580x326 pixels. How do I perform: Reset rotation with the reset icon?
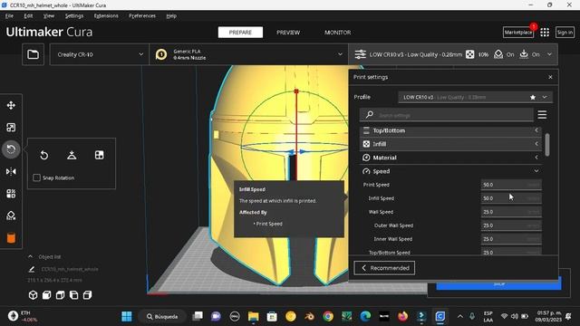(44, 155)
